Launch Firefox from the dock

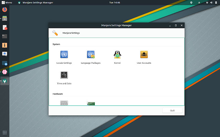[x=4, y=9]
